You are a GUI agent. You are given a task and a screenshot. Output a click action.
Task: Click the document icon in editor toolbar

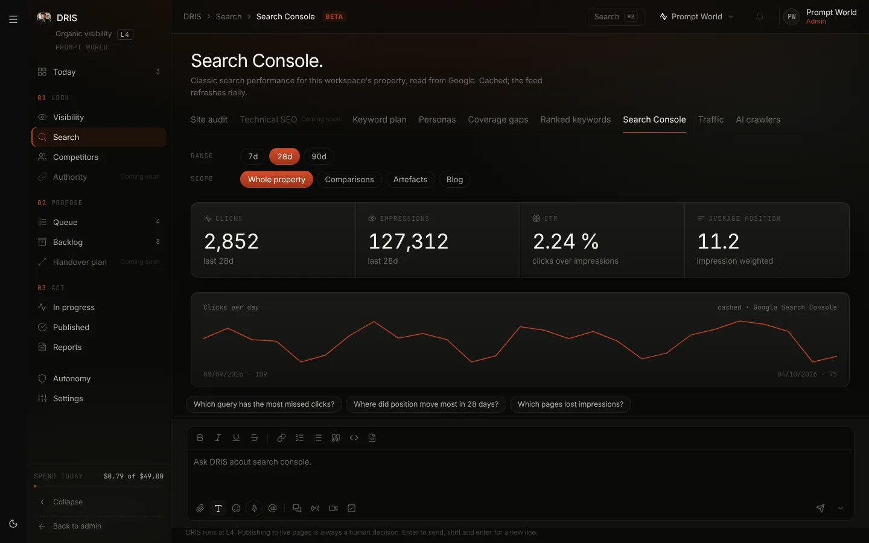[x=372, y=438]
